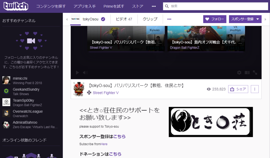Open Subscribe from Here link
Image resolution: width=270 pixels, height=158 pixels.
(x=104, y=144)
